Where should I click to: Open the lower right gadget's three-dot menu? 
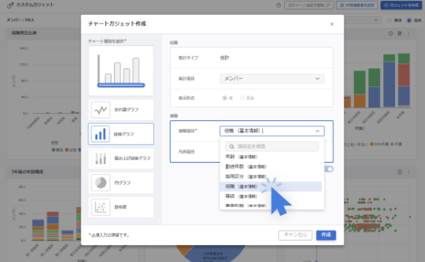coord(409,172)
